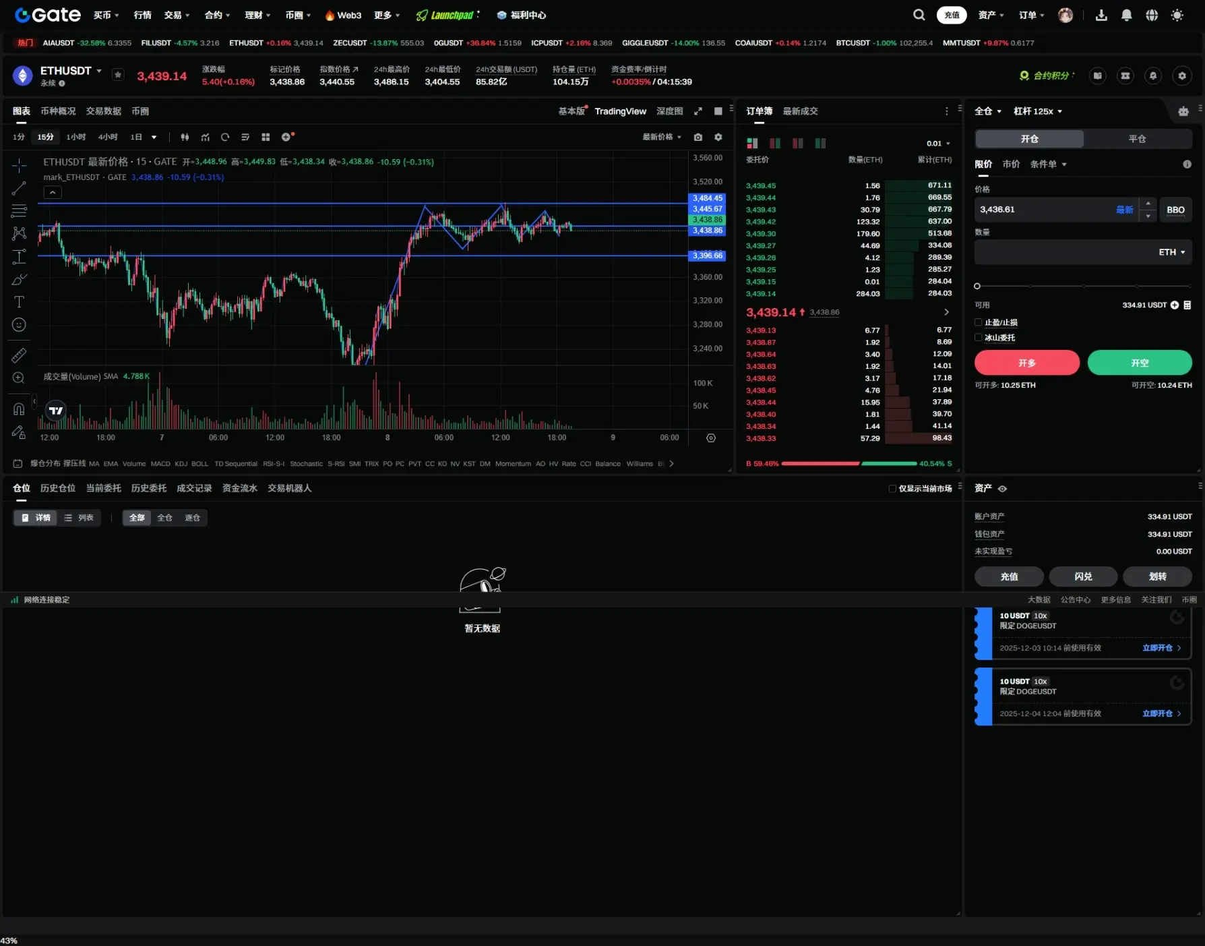Open the 交易数据 tab
Screen dimensions: 1205x946
pos(103,111)
